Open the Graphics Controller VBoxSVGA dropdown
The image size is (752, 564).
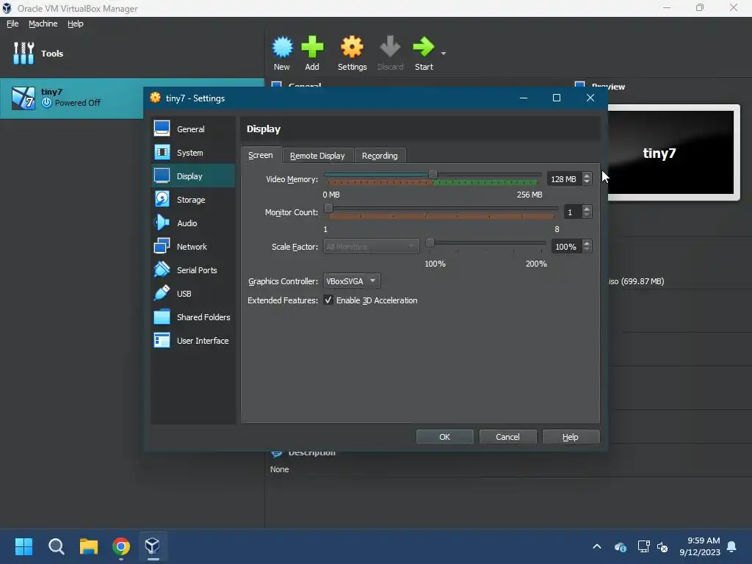point(352,281)
